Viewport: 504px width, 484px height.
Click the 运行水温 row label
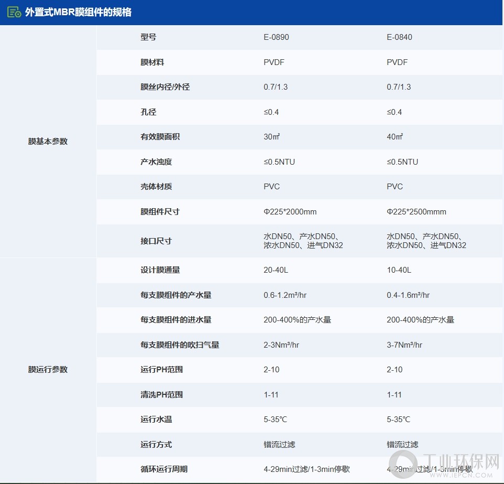tap(156, 420)
